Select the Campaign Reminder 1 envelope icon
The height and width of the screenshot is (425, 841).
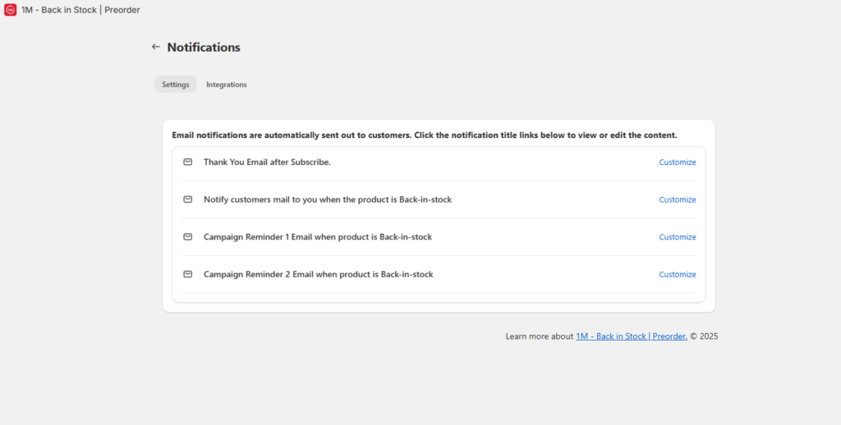click(x=188, y=237)
